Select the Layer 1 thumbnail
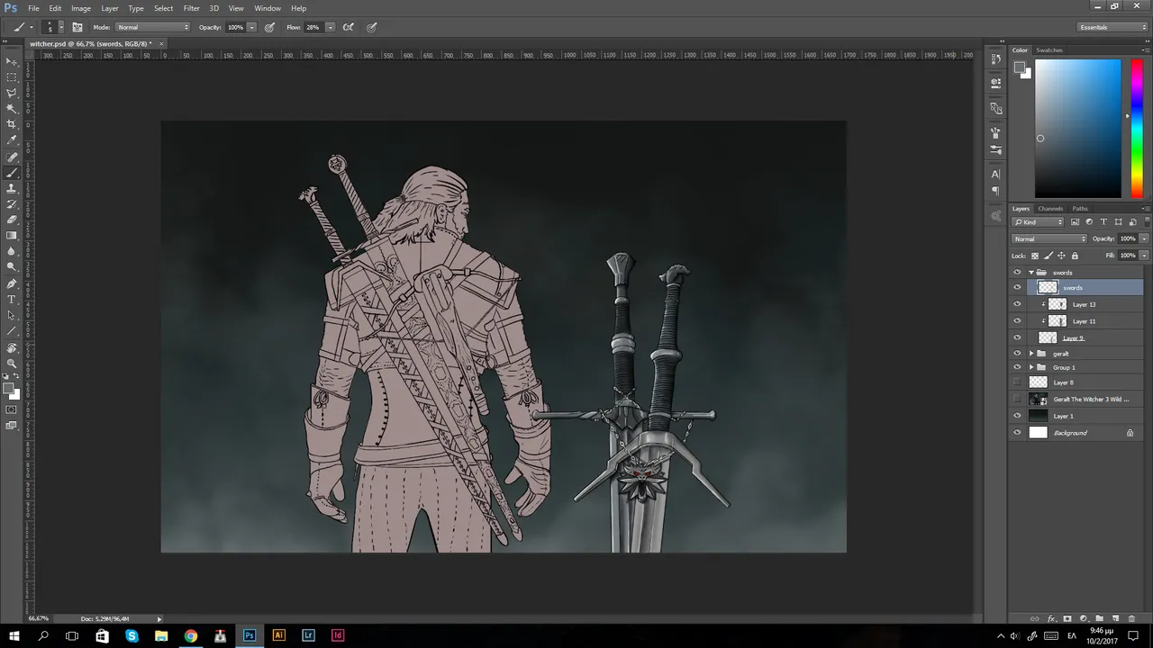 click(1039, 416)
